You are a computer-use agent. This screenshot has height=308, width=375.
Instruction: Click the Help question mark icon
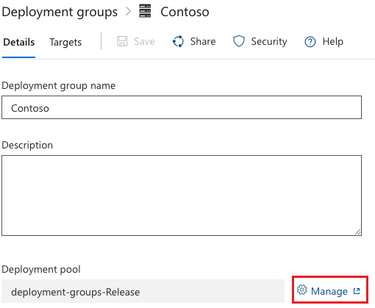310,42
